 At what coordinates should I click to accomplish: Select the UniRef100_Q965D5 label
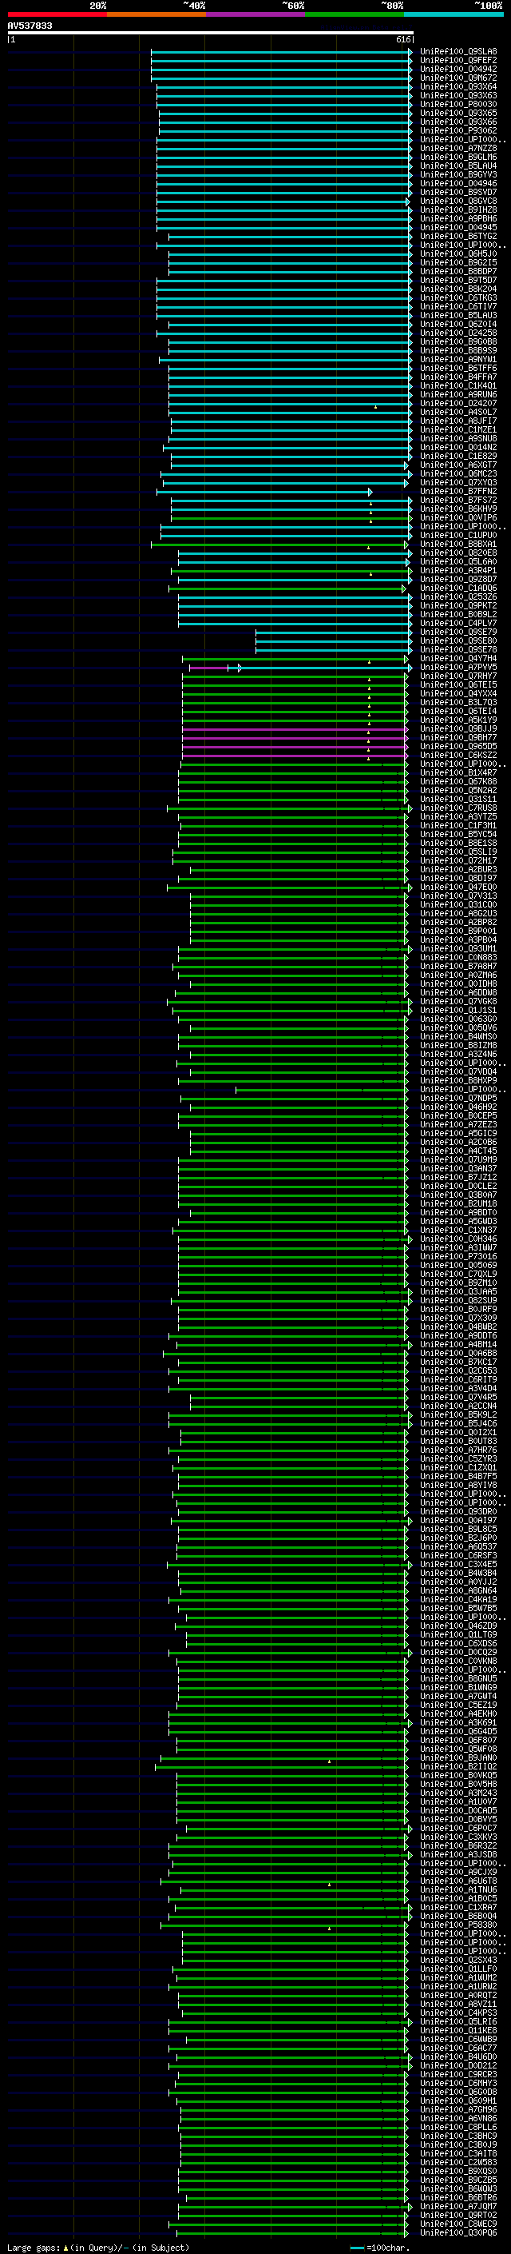pyautogui.click(x=458, y=746)
